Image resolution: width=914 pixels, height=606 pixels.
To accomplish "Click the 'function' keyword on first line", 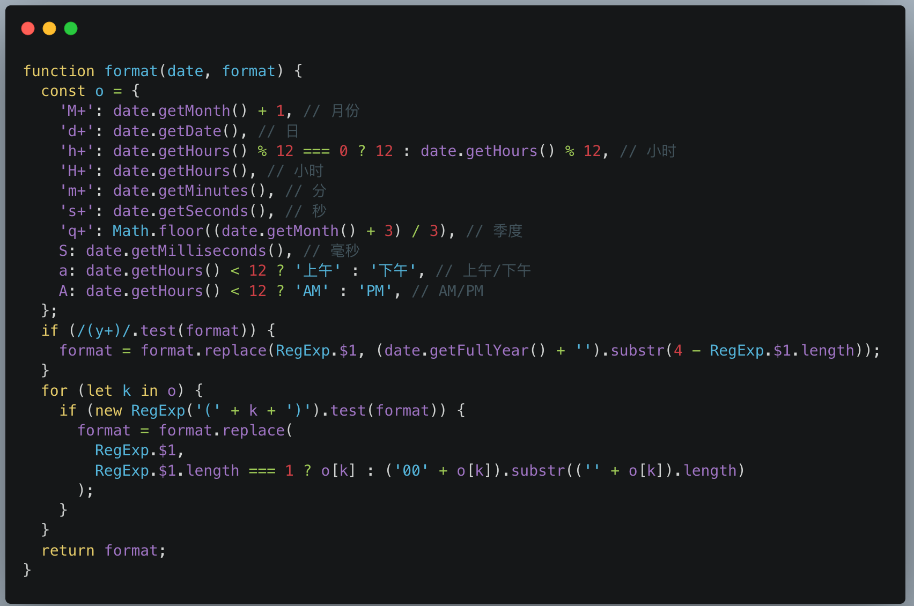I will coord(59,71).
